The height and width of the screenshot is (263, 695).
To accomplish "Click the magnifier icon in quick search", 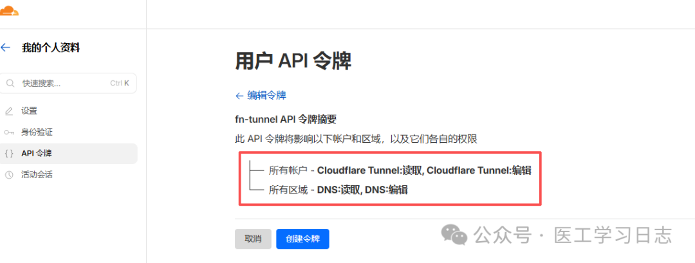I will 11,83.
